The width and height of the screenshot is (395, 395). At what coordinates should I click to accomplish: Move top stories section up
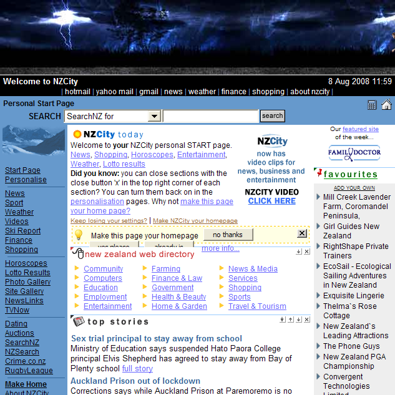point(291,319)
